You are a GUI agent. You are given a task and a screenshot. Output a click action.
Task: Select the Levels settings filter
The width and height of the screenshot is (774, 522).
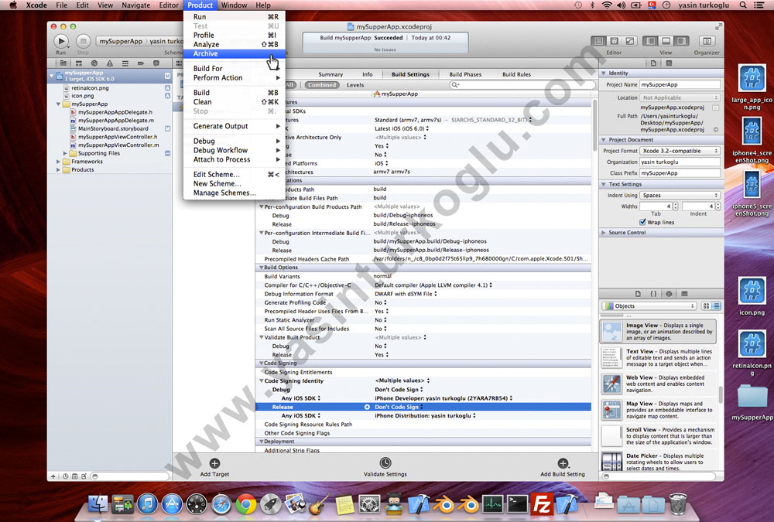point(355,85)
